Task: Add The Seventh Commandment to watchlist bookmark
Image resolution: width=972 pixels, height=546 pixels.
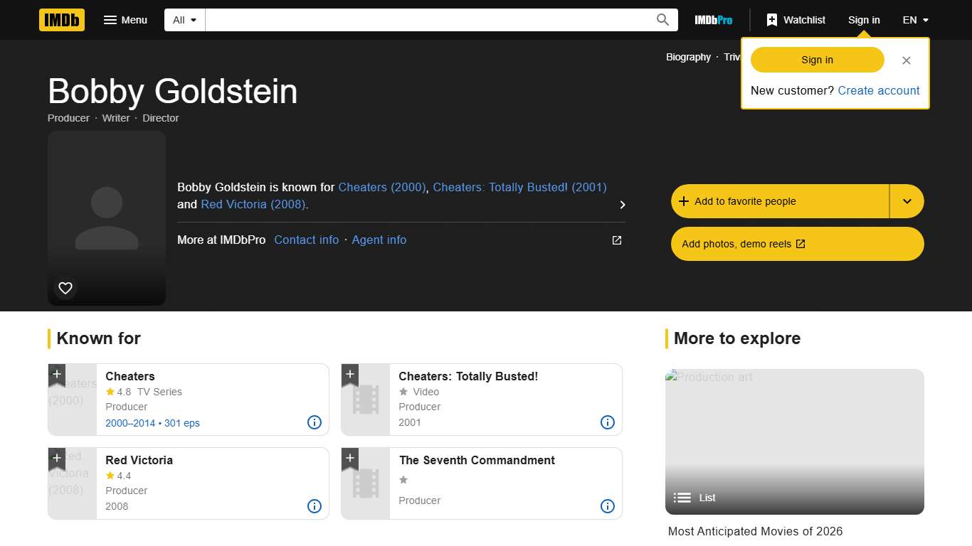Action: coord(349,457)
